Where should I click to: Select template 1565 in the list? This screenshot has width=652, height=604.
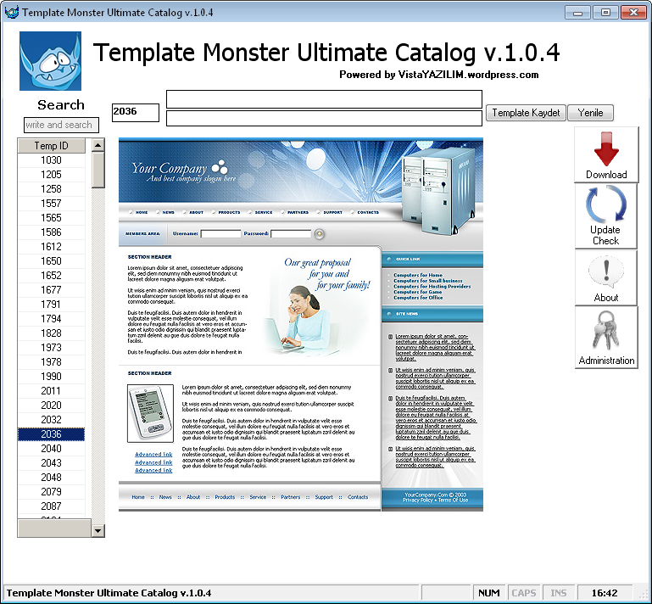tap(51, 218)
